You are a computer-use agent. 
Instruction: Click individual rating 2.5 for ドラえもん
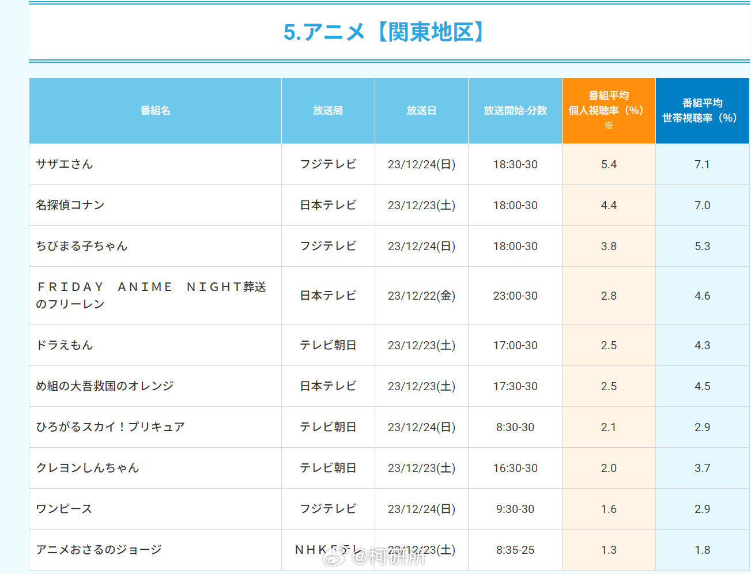[609, 345]
